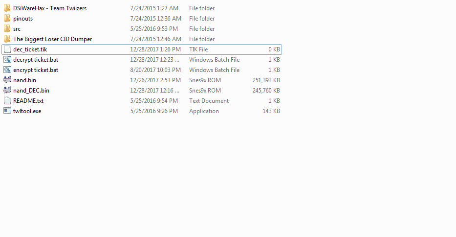Select the twltool.exe application icon
Viewport: 456px width, 237px height.
click(x=7, y=111)
